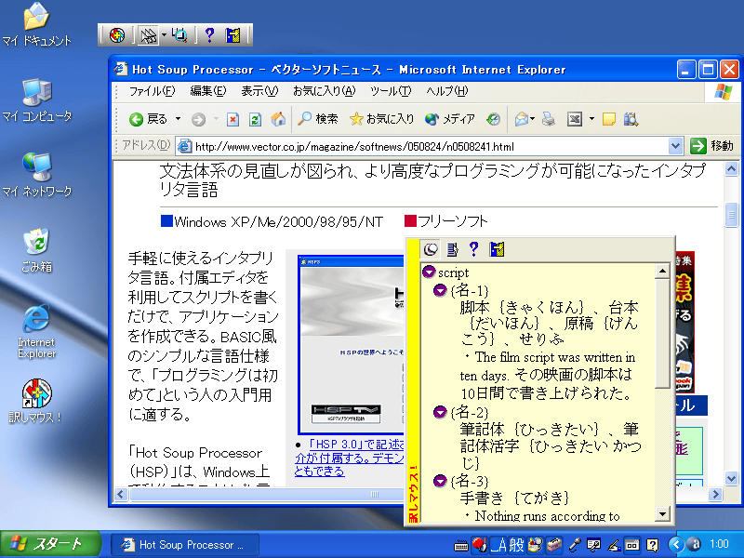The width and height of the screenshot is (744, 558).
Task: Click the help question mark on floating toolbar
Action: click(209, 35)
